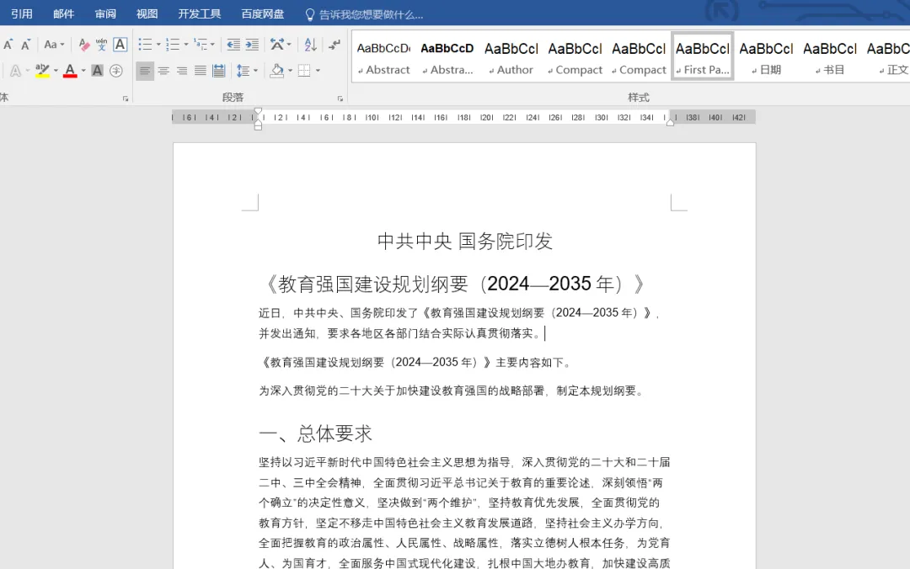The height and width of the screenshot is (569, 910).
Task: Toggle align left paragraph alignment
Action: 145,71
